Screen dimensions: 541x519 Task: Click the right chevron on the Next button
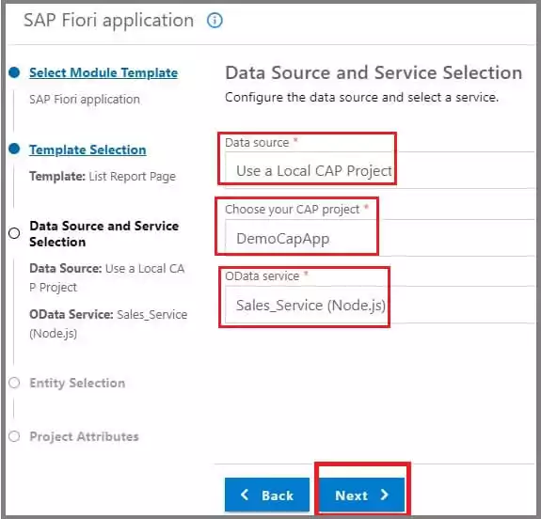tap(385, 495)
